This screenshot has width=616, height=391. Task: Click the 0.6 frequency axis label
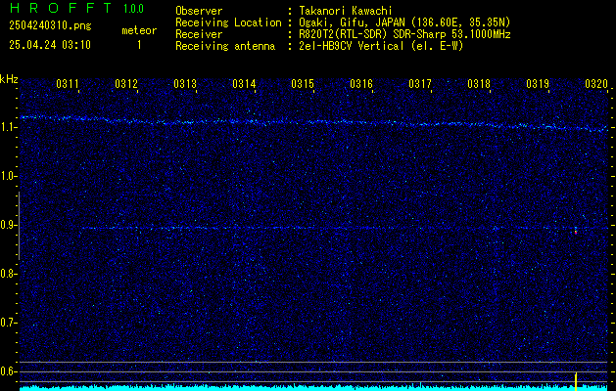(x=7, y=371)
